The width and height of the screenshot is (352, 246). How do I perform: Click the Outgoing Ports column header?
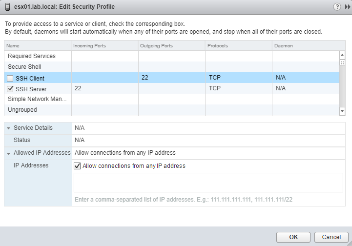pyautogui.click(x=171, y=46)
